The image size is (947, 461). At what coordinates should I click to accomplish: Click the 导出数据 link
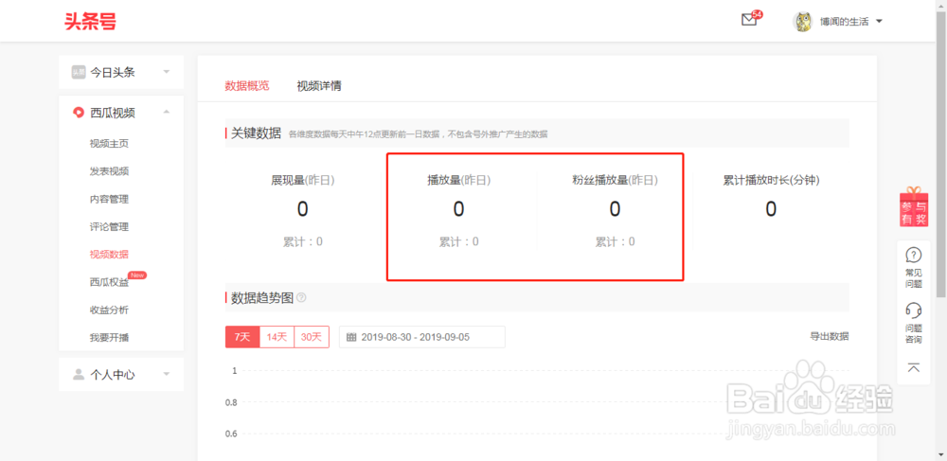pyautogui.click(x=830, y=337)
